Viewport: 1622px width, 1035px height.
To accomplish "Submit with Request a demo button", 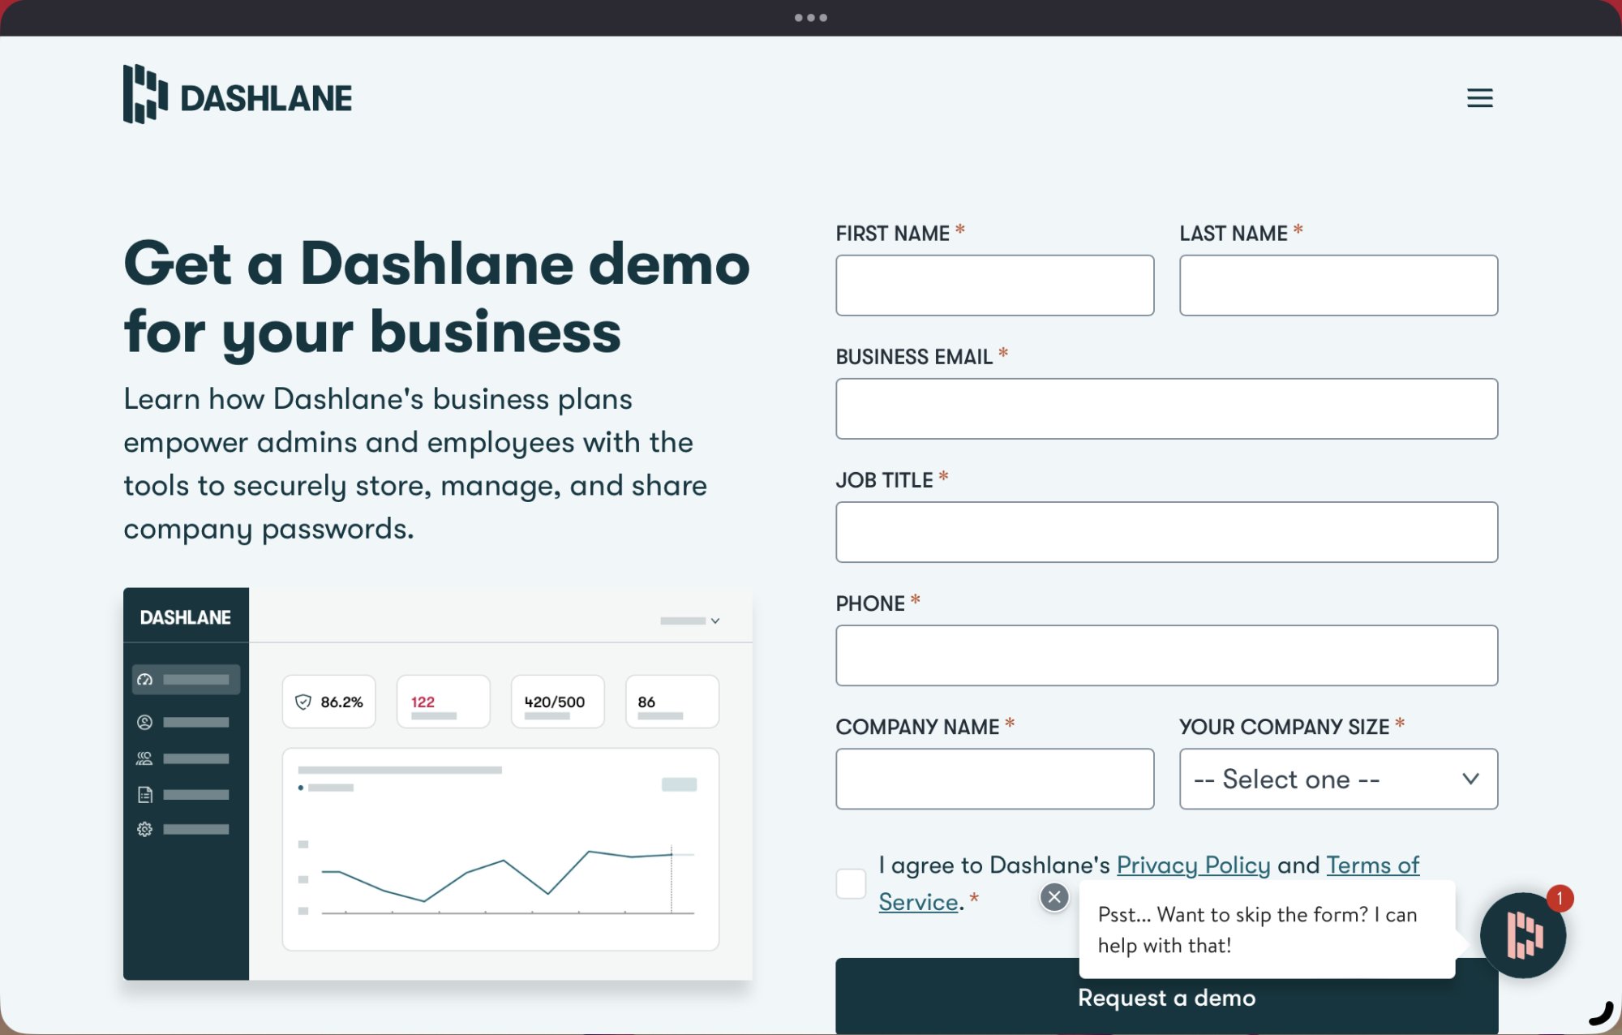I will 1167,998.
